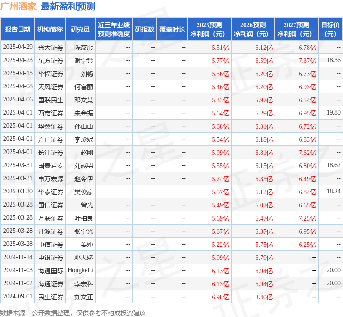Click the 数据来源 footer note
Screen dimensions: 343x317
(x=72, y=313)
